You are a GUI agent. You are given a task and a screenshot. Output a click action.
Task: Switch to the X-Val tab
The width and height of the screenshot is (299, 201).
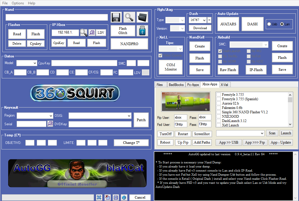click(224, 85)
